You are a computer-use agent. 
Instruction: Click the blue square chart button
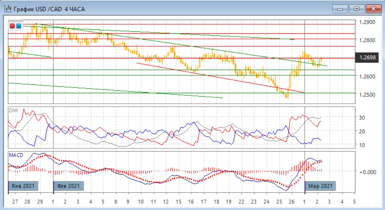18,26
